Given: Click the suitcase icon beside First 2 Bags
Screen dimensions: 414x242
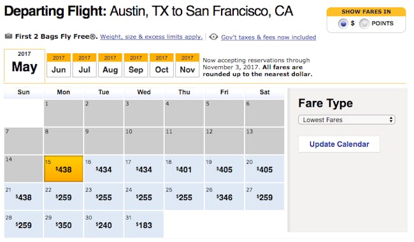Looking at the screenshot, I should [x=8, y=36].
